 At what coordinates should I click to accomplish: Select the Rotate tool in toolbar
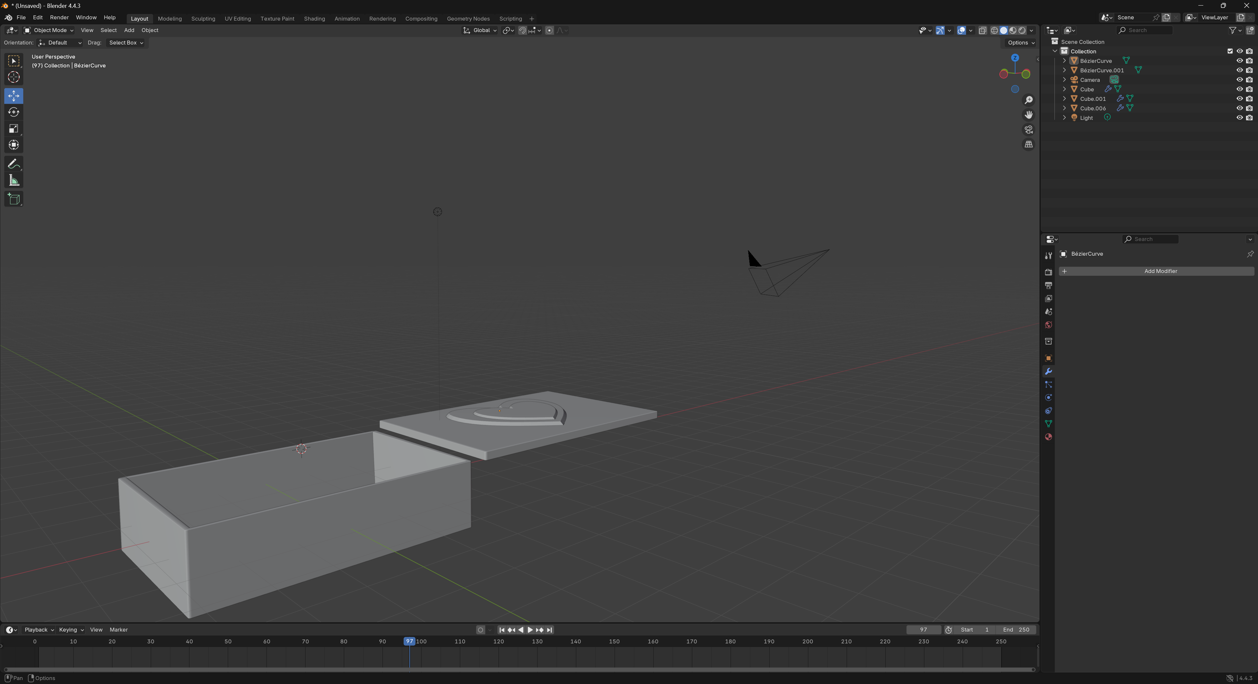tap(14, 112)
